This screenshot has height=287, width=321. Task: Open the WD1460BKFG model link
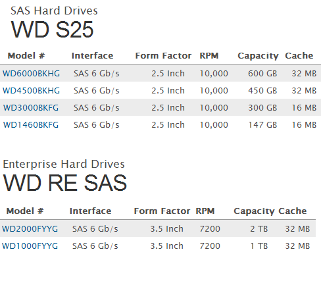[31, 125]
